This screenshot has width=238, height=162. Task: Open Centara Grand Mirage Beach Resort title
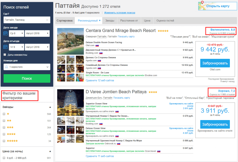(x=121, y=31)
